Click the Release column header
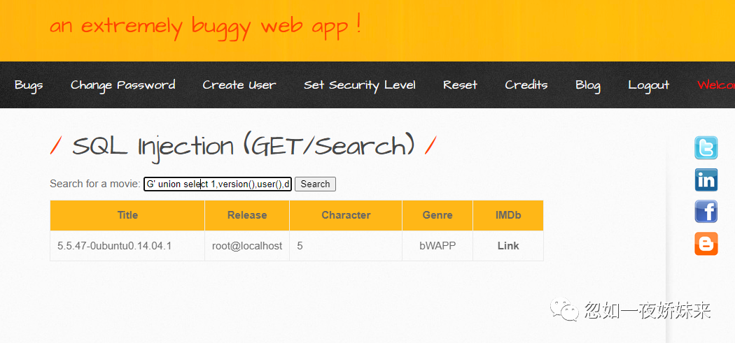Viewport: 735px width, 343px height. tap(247, 215)
